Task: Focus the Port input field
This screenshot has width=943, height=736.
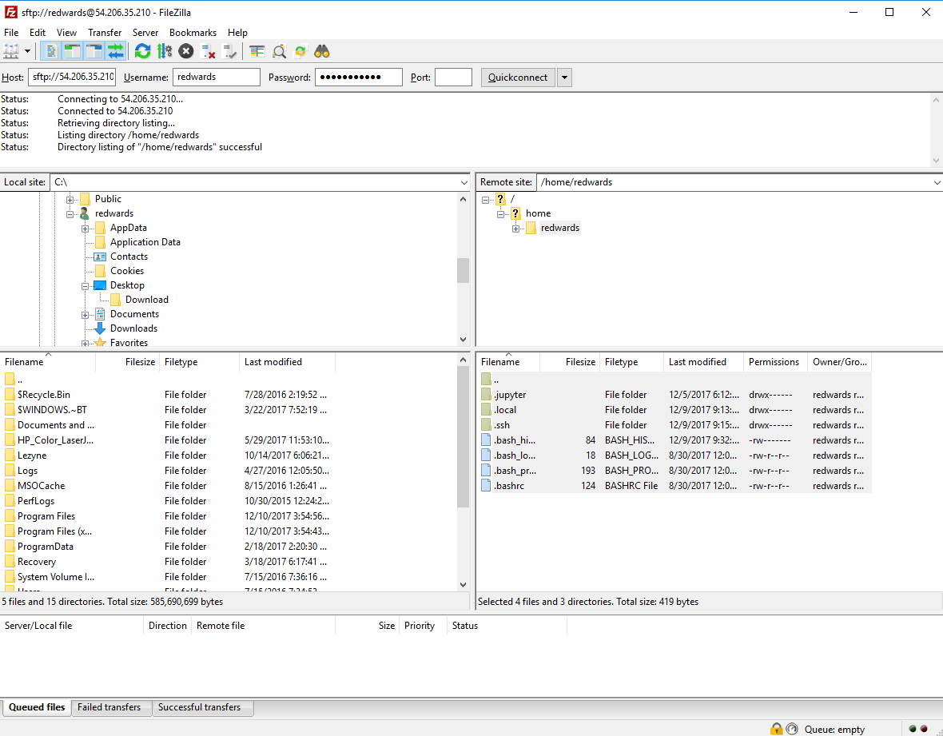Action: point(453,77)
